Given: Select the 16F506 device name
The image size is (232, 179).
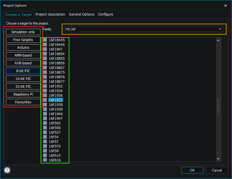Looking at the screenshot, I should [55, 128].
